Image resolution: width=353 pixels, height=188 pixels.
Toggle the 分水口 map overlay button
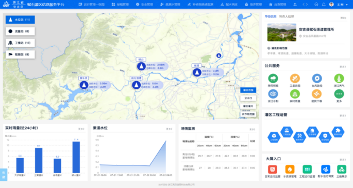248,98
